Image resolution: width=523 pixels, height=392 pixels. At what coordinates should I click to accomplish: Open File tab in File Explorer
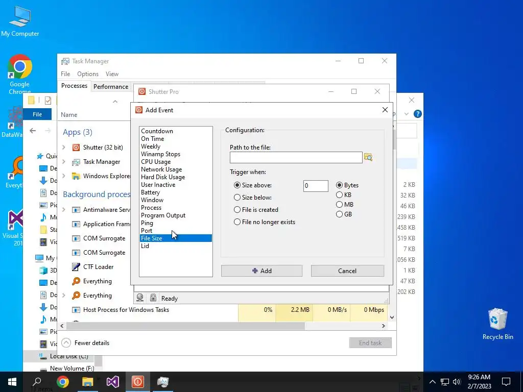37,114
